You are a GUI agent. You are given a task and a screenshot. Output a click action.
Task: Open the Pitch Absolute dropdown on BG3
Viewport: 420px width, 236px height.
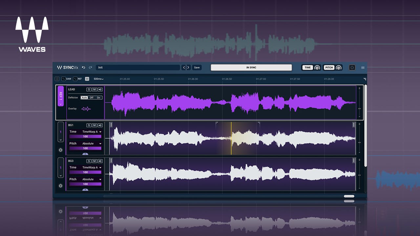90,179
